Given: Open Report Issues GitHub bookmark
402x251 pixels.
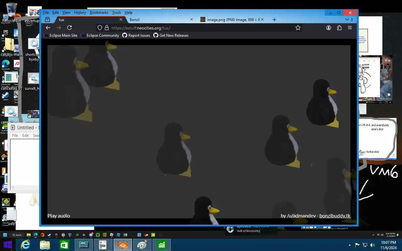Looking at the screenshot, I should tap(136, 35).
